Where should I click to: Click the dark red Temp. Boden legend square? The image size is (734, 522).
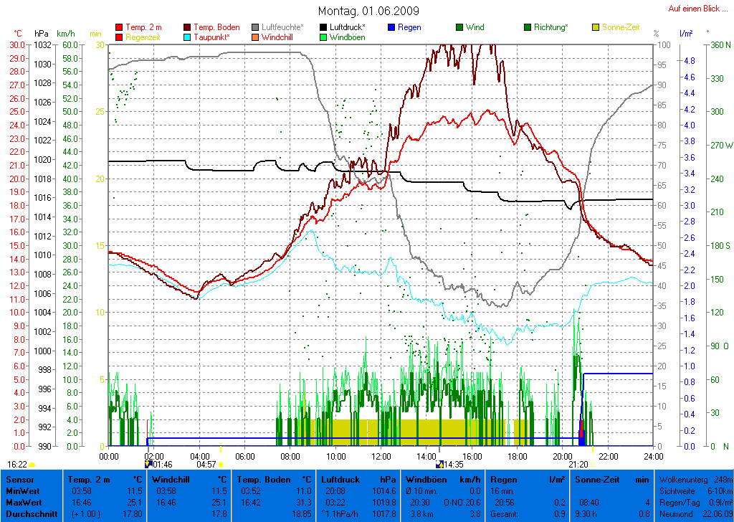click(188, 27)
